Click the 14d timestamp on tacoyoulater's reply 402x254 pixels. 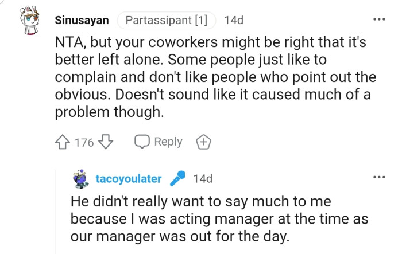(203, 179)
